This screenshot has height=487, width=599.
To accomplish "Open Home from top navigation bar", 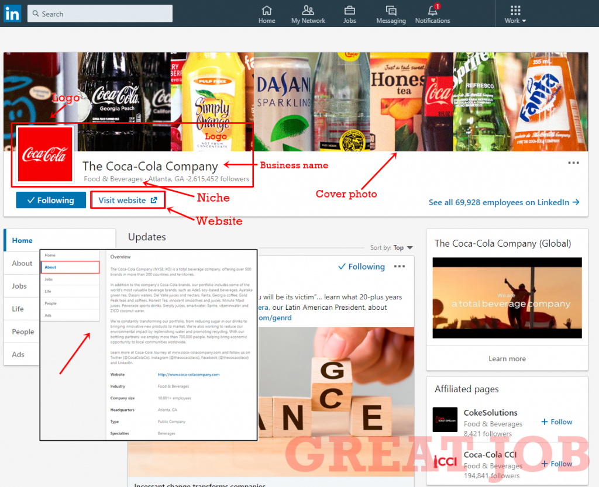I will tap(267, 15).
